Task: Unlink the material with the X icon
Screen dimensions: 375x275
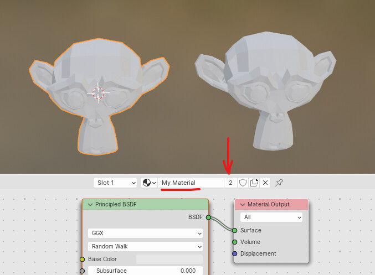Action: 265,183
